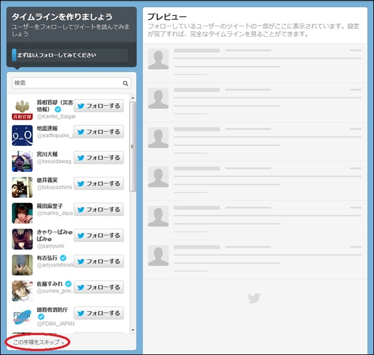Screen dimensions: 374x355
Task: Follow 徳井義実 @tokuiyoshimi
Action: [98, 184]
